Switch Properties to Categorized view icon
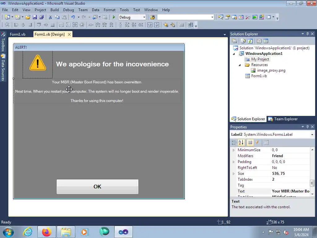This screenshot has width=317, height=238. pyautogui.click(x=234, y=143)
